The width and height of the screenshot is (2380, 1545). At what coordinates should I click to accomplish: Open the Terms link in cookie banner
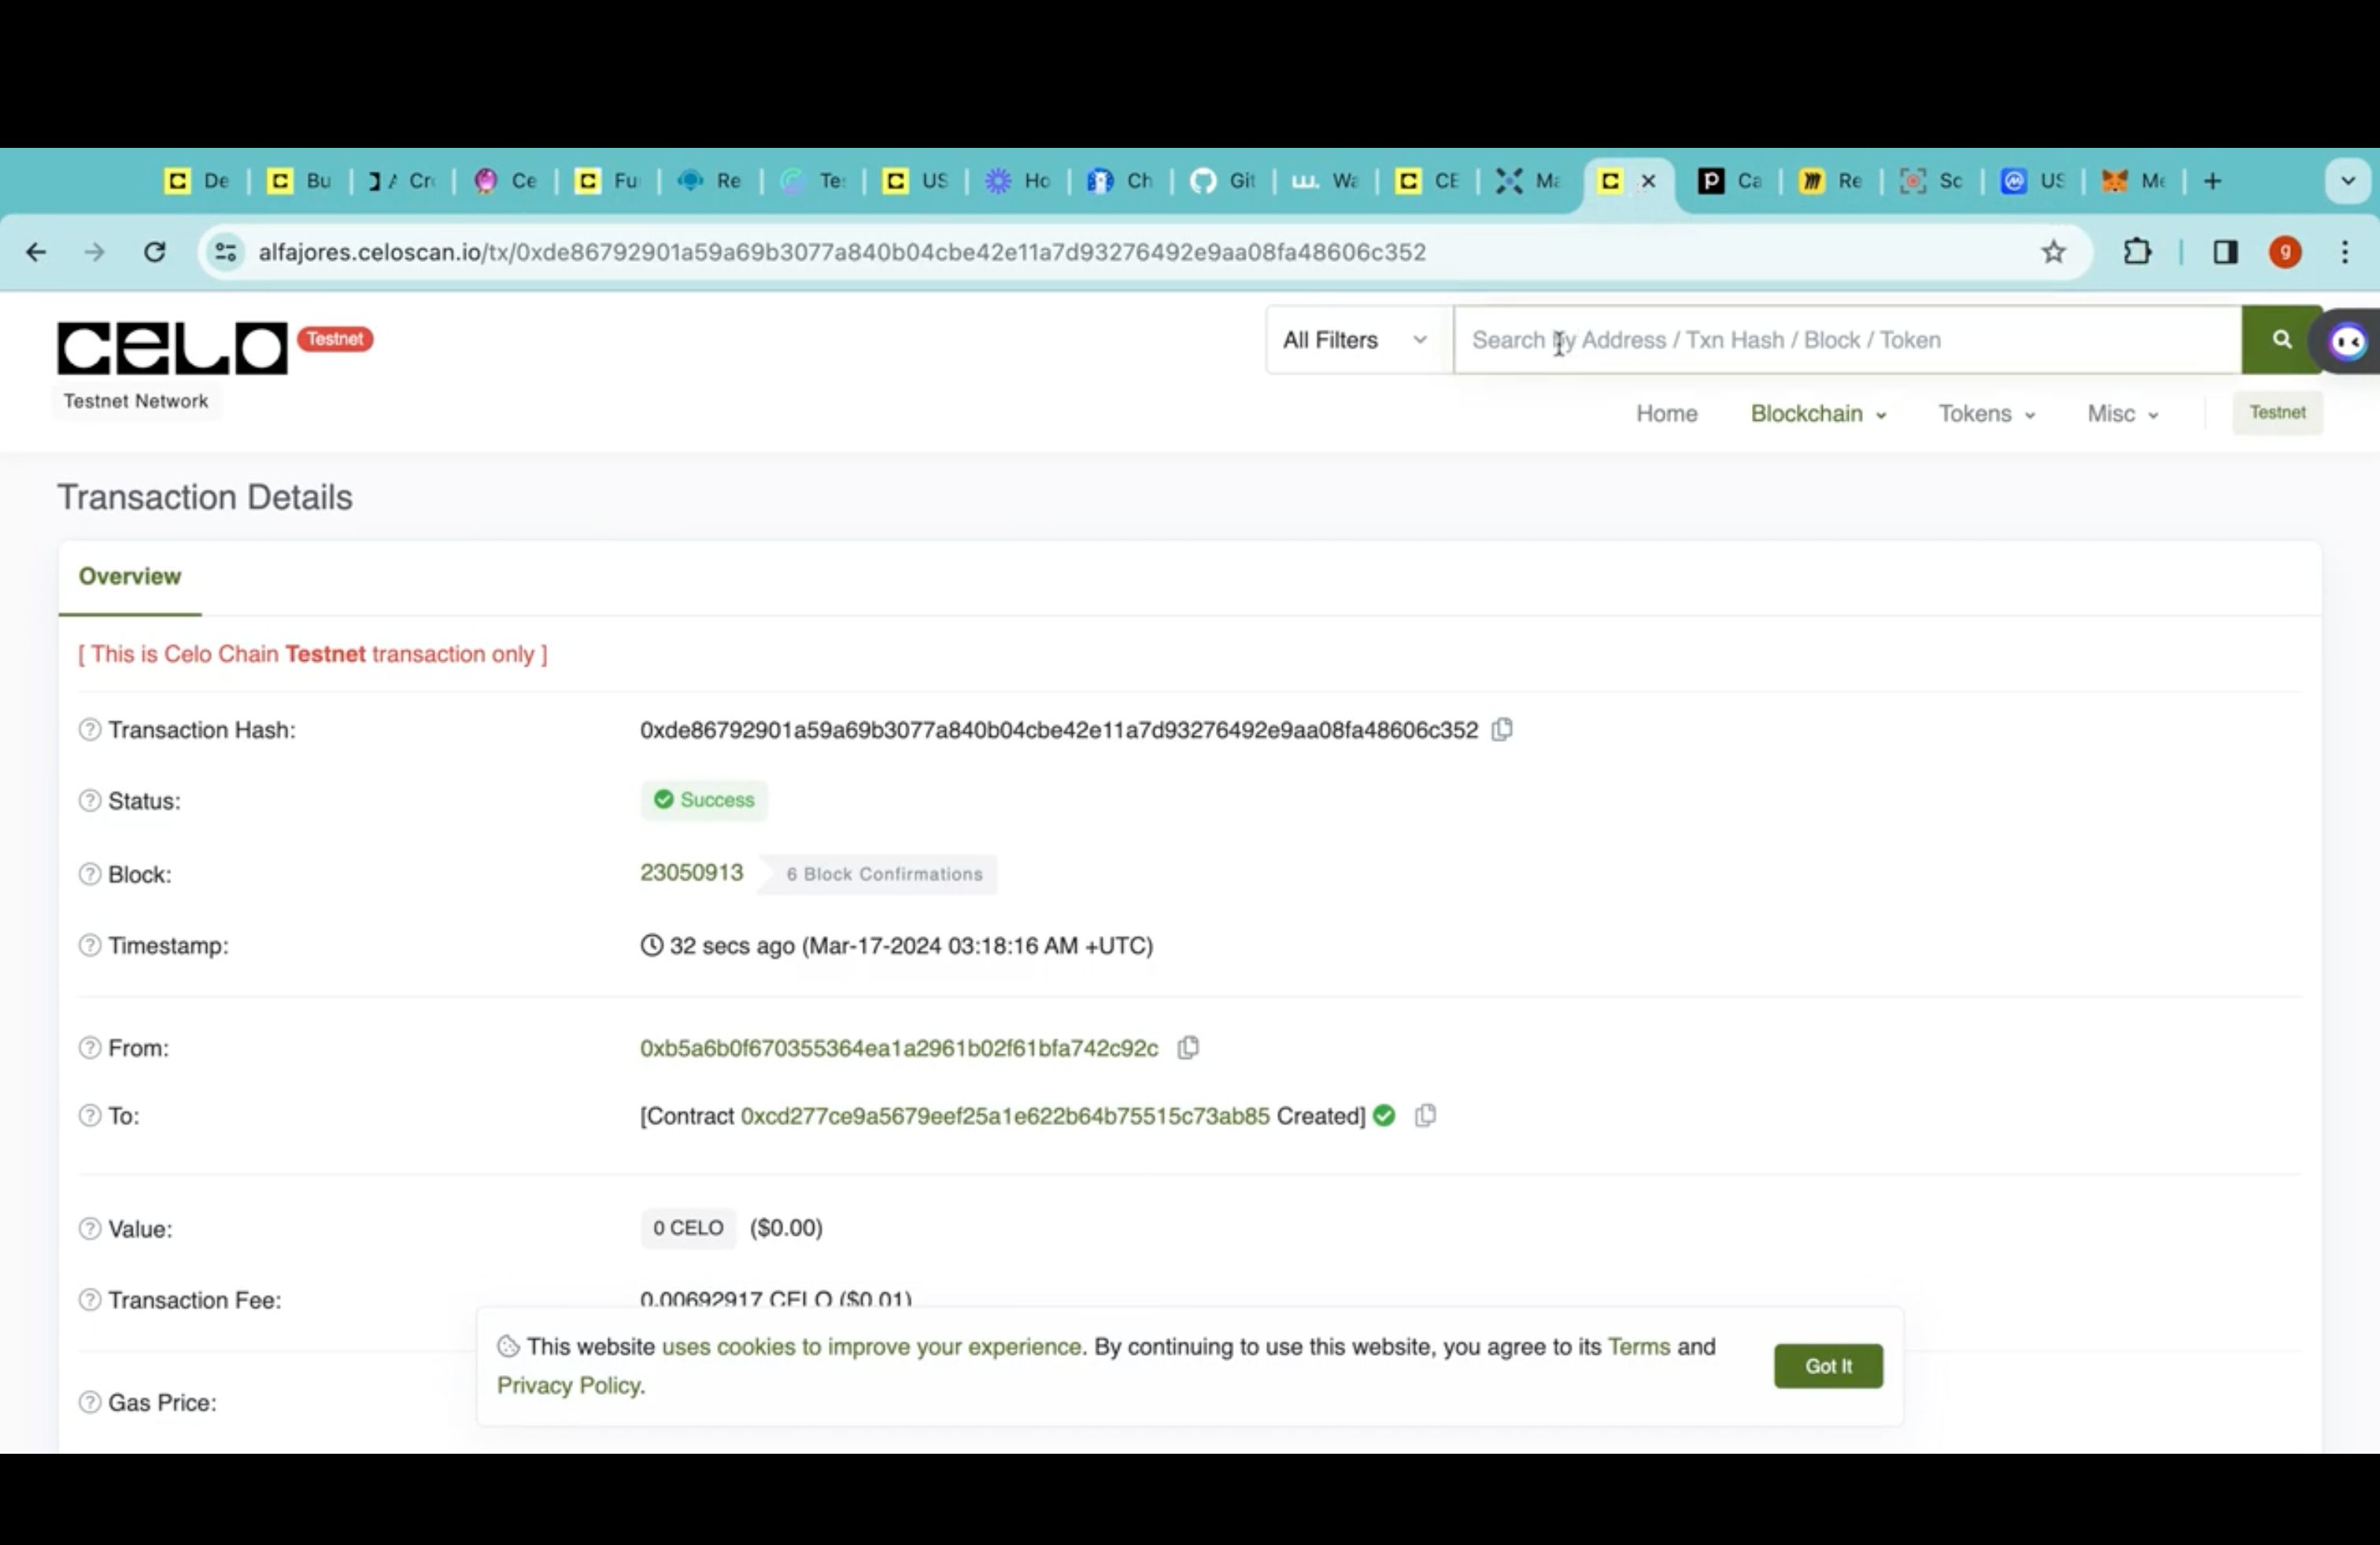1638,1346
